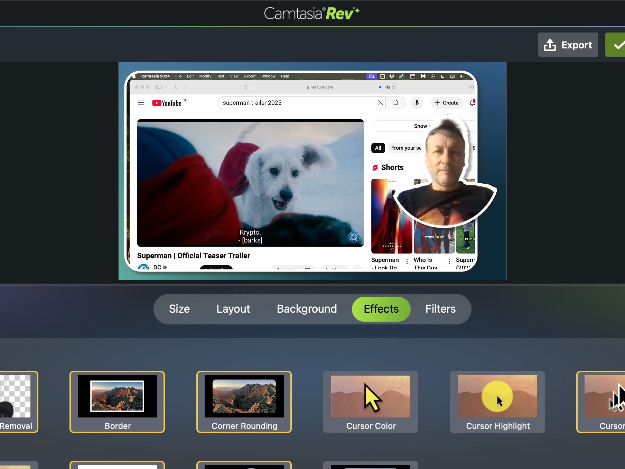Click the YouTube hamburger menu icon in preview
Viewport: 625px width, 469px height.
point(141,103)
